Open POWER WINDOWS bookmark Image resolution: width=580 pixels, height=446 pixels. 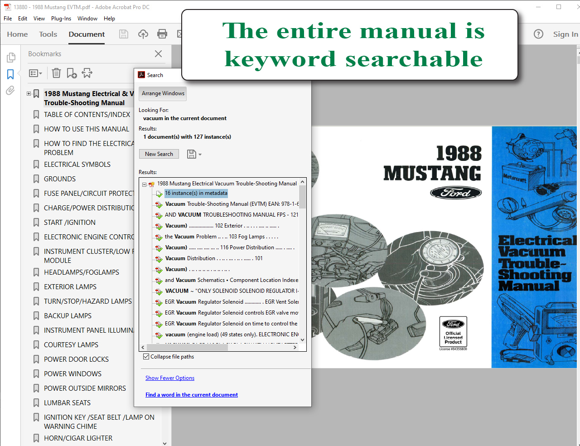point(72,374)
